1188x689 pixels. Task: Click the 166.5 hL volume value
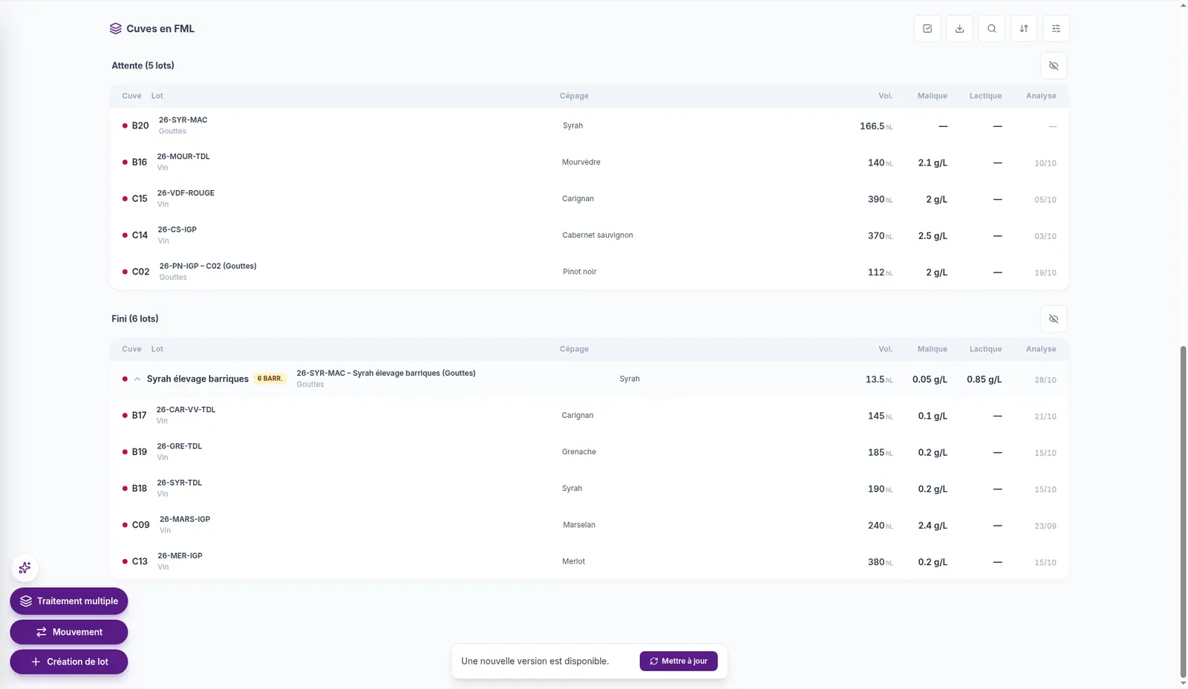pyautogui.click(x=876, y=126)
